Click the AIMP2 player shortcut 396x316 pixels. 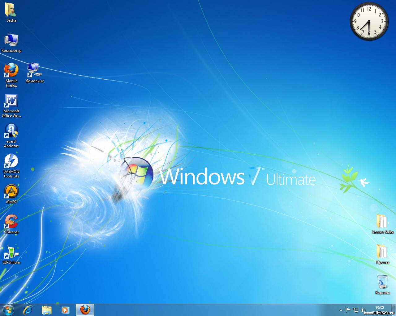11,192
